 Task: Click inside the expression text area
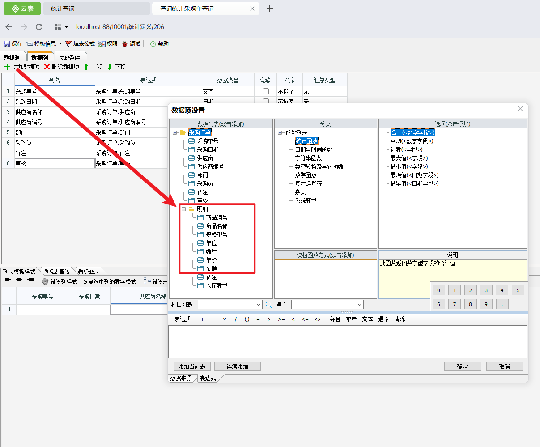347,341
